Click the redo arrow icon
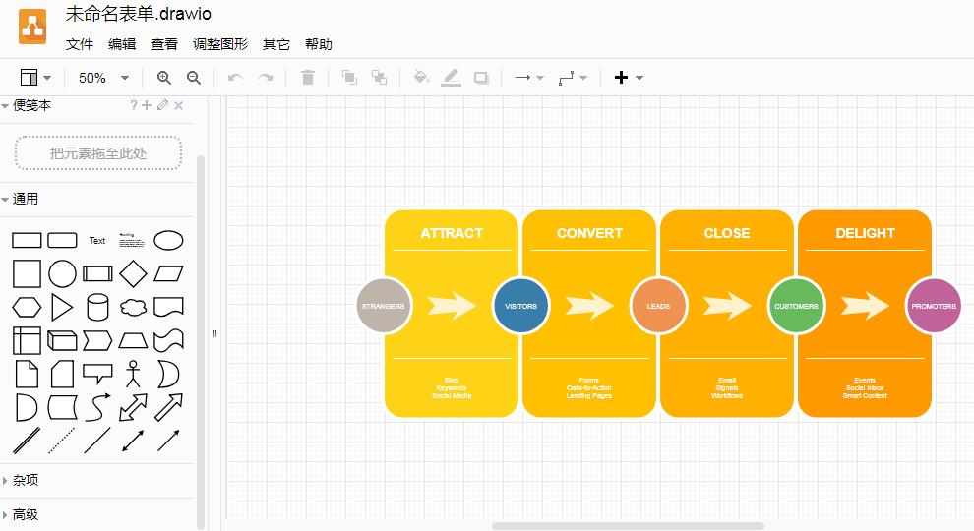This screenshot has width=974, height=531. (x=266, y=78)
